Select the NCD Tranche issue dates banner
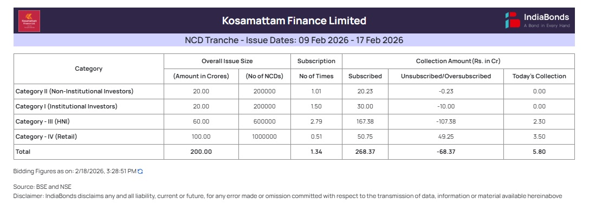This screenshot has height=218, width=589. point(294,40)
